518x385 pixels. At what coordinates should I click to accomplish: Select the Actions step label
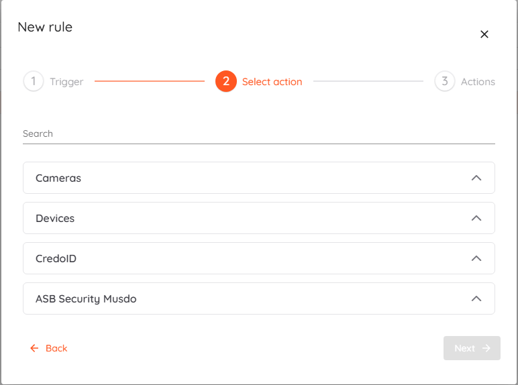tap(478, 82)
